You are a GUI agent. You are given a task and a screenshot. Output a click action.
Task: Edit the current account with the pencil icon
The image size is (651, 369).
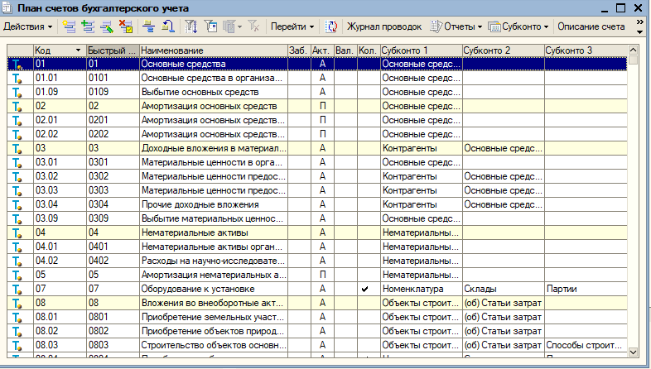pyautogui.click(x=107, y=26)
